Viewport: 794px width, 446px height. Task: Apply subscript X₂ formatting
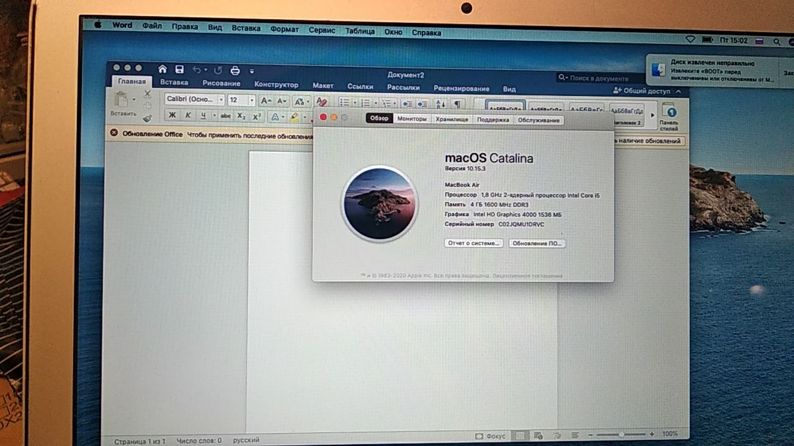[241, 116]
